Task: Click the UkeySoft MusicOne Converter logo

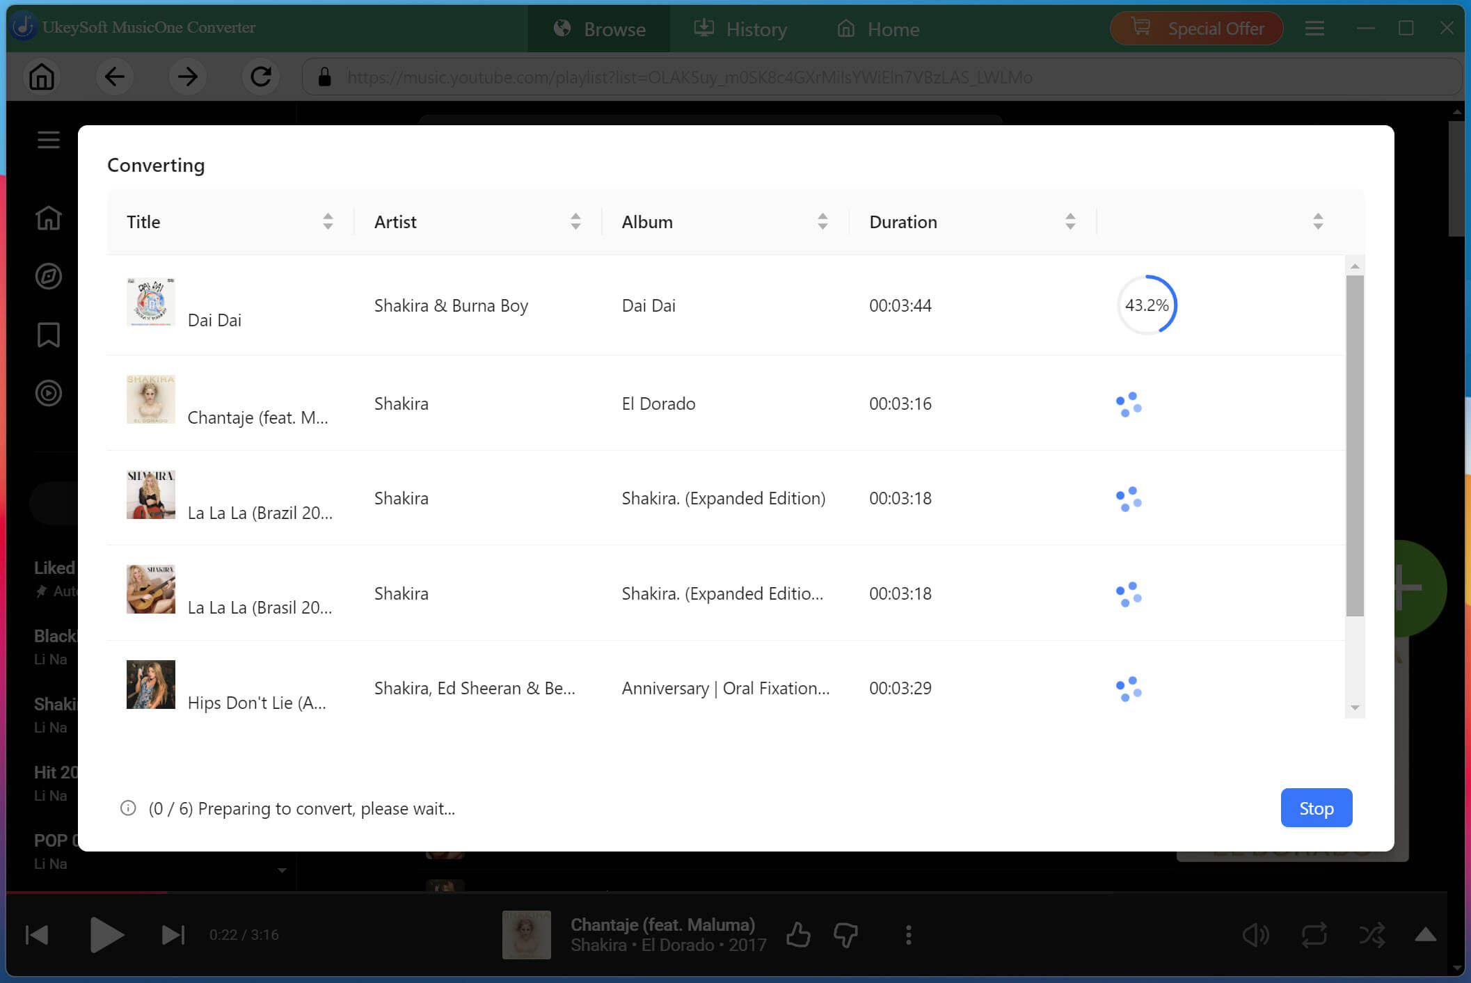Action: 24,26
